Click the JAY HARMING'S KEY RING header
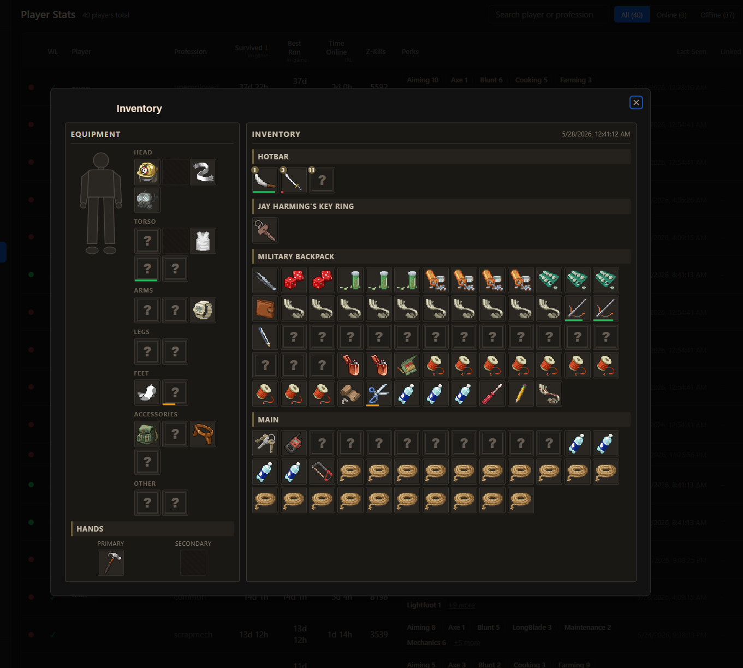This screenshot has height=668, width=743. 441,206
